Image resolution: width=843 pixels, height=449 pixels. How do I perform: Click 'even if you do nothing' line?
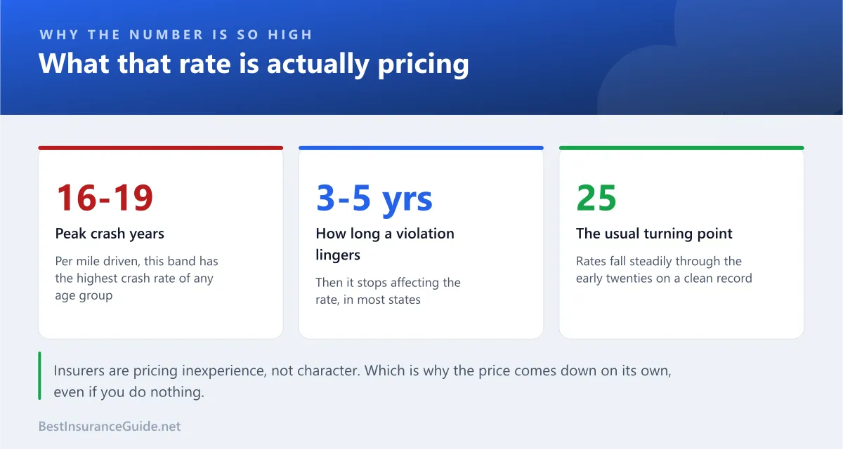(129, 392)
